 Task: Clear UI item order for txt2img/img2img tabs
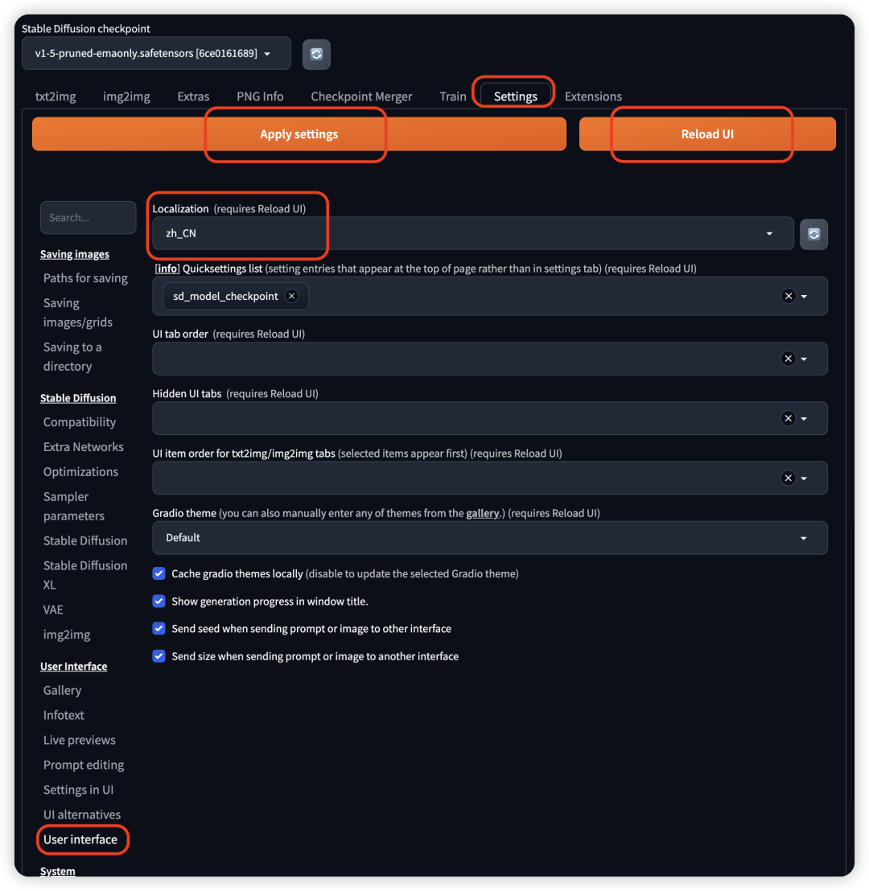pos(788,478)
